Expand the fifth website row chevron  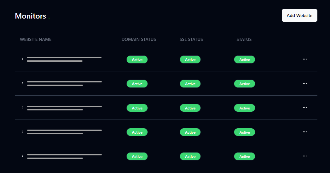pos(22,156)
